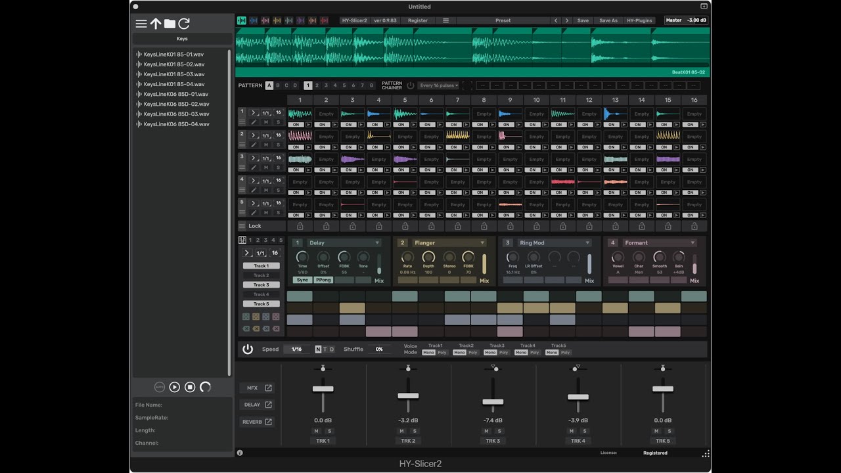The width and height of the screenshot is (841, 473).
Task: Click the Save button
Action: tap(583, 20)
